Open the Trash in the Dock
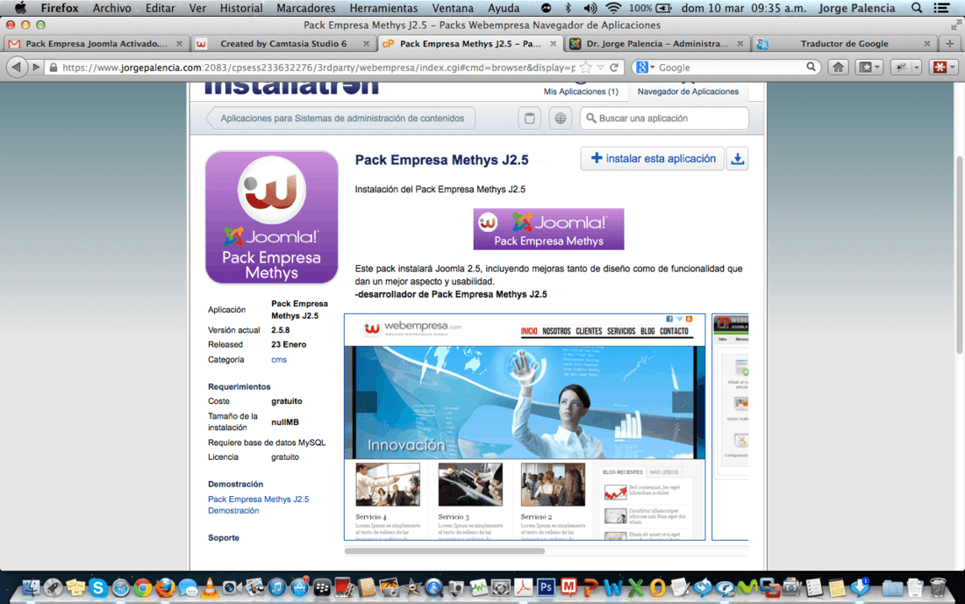Viewport: 965px width, 604px height. tap(937, 588)
